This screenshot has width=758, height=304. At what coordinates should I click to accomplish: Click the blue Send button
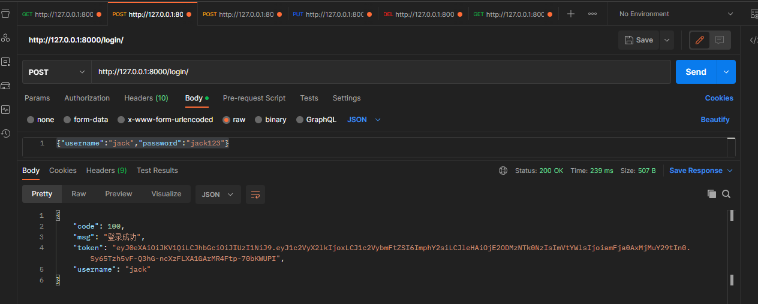696,72
